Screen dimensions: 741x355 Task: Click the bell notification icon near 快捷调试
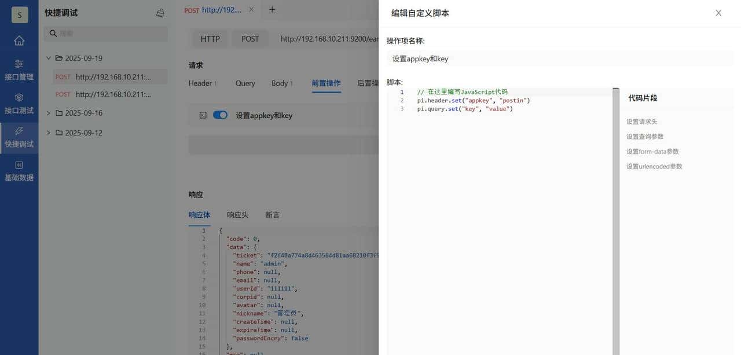[160, 12]
